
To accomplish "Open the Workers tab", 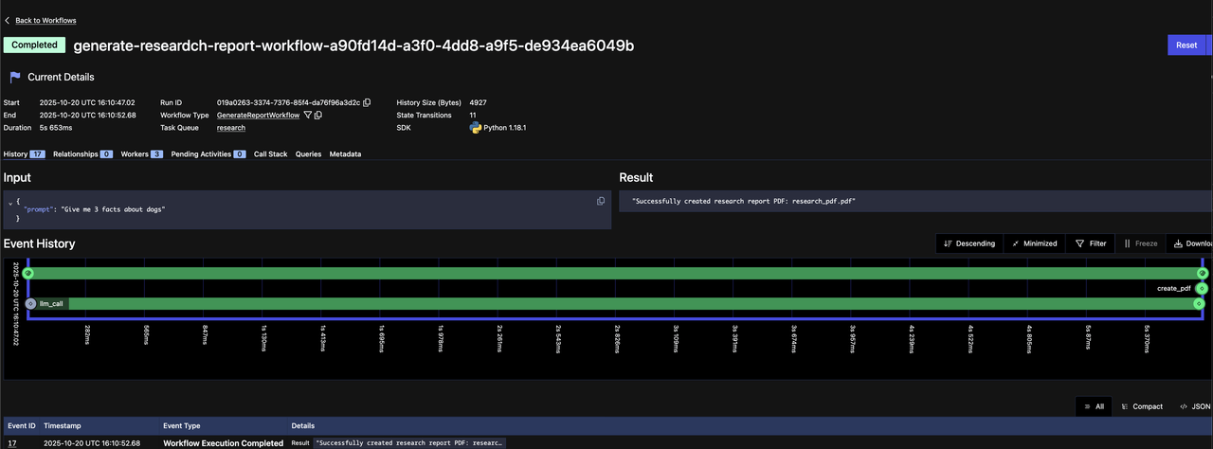I will click(x=142, y=153).
